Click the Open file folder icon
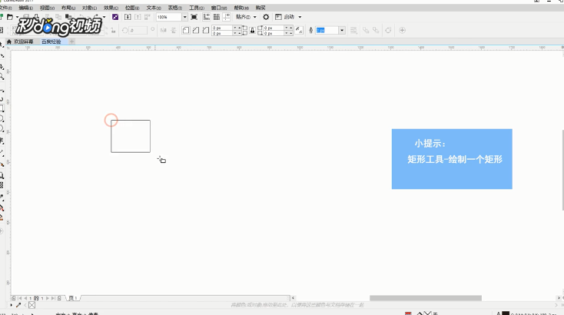The height and width of the screenshot is (315, 564). [10, 17]
